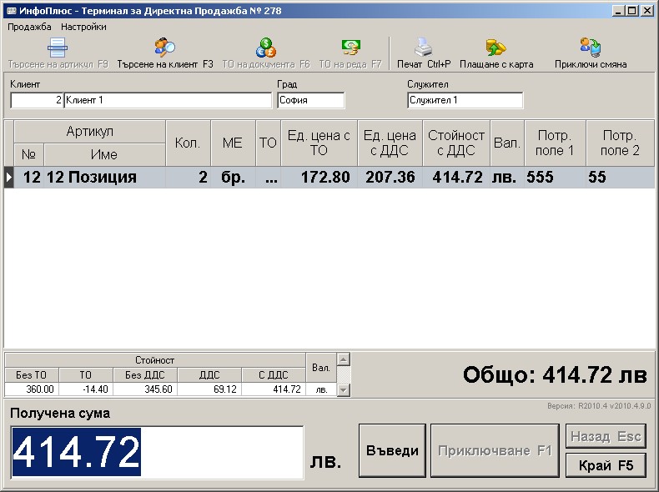The height and width of the screenshot is (492, 659).
Task: Click the Ед. цена с ТО header
Action: (319, 143)
